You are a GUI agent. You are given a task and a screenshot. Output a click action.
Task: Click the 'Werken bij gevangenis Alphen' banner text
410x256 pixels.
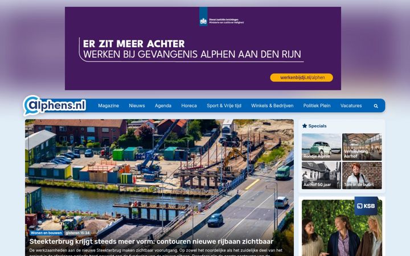192,55
